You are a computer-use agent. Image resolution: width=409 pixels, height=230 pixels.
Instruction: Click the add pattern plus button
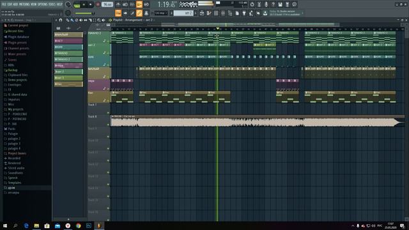[196, 13]
